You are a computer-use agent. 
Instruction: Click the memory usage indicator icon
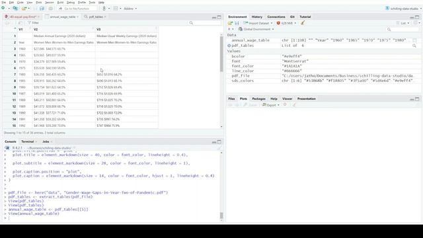(278, 23)
